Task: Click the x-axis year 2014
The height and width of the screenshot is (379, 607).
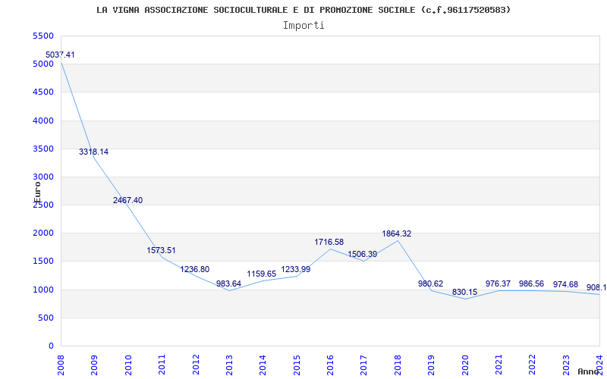Action: click(263, 365)
